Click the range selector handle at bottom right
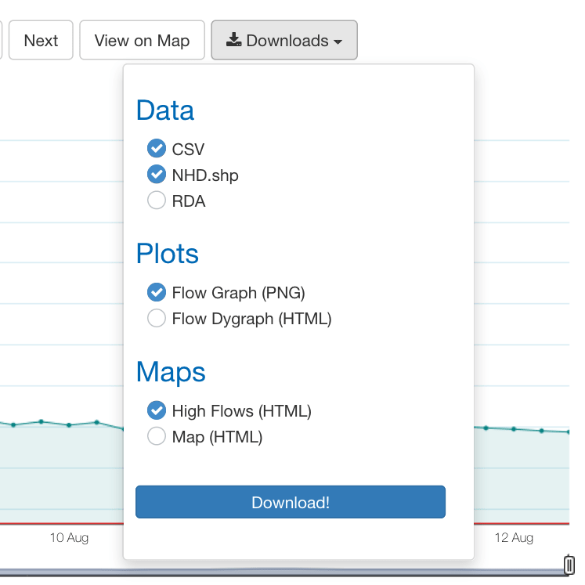This screenshot has height=585, width=585. (x=569, y=565)
